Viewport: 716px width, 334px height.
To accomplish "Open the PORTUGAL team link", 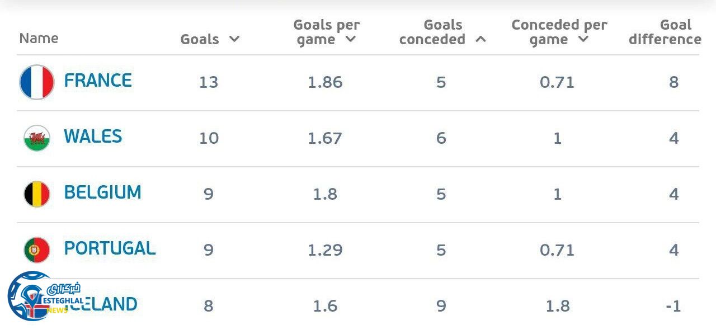I will coord(110,248).
